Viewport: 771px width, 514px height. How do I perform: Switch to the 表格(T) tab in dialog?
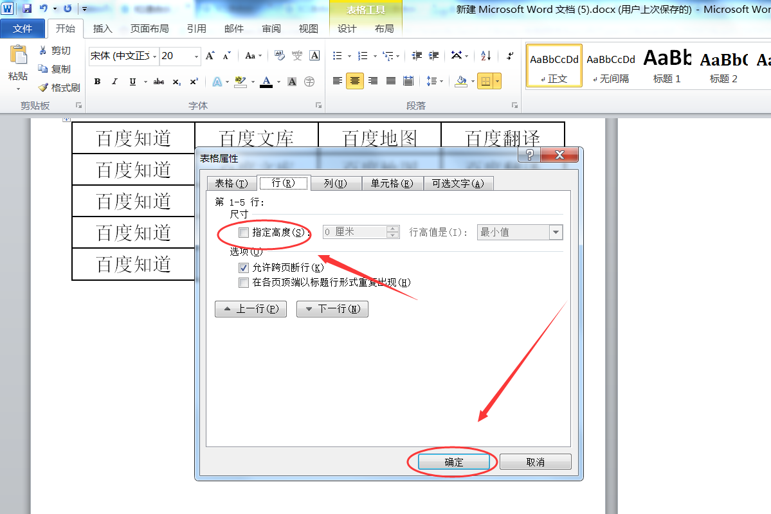pos(231,183)
